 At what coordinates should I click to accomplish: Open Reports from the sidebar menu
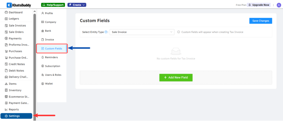pyautogui.click(x=14, y=109)
